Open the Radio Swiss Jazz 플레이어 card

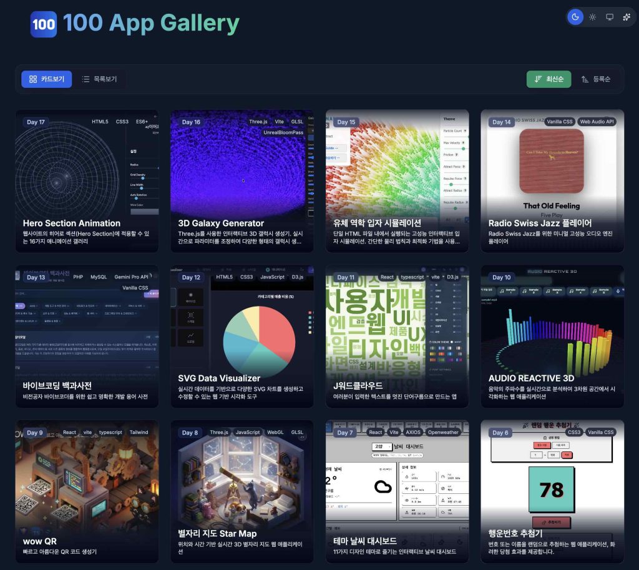click(x=552, y=181)
